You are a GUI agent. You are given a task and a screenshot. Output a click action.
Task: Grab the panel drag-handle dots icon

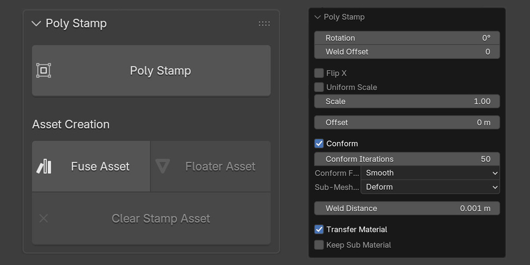click(264, 24)
